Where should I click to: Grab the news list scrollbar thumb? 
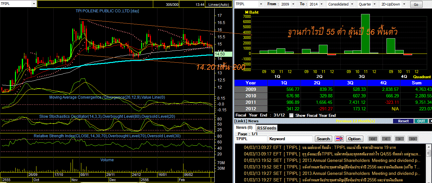[x=429, y=152]
